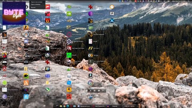Click the back arrow on desktop navigation bar
This screenshot has height=108, width=192.
coord(90,91)
